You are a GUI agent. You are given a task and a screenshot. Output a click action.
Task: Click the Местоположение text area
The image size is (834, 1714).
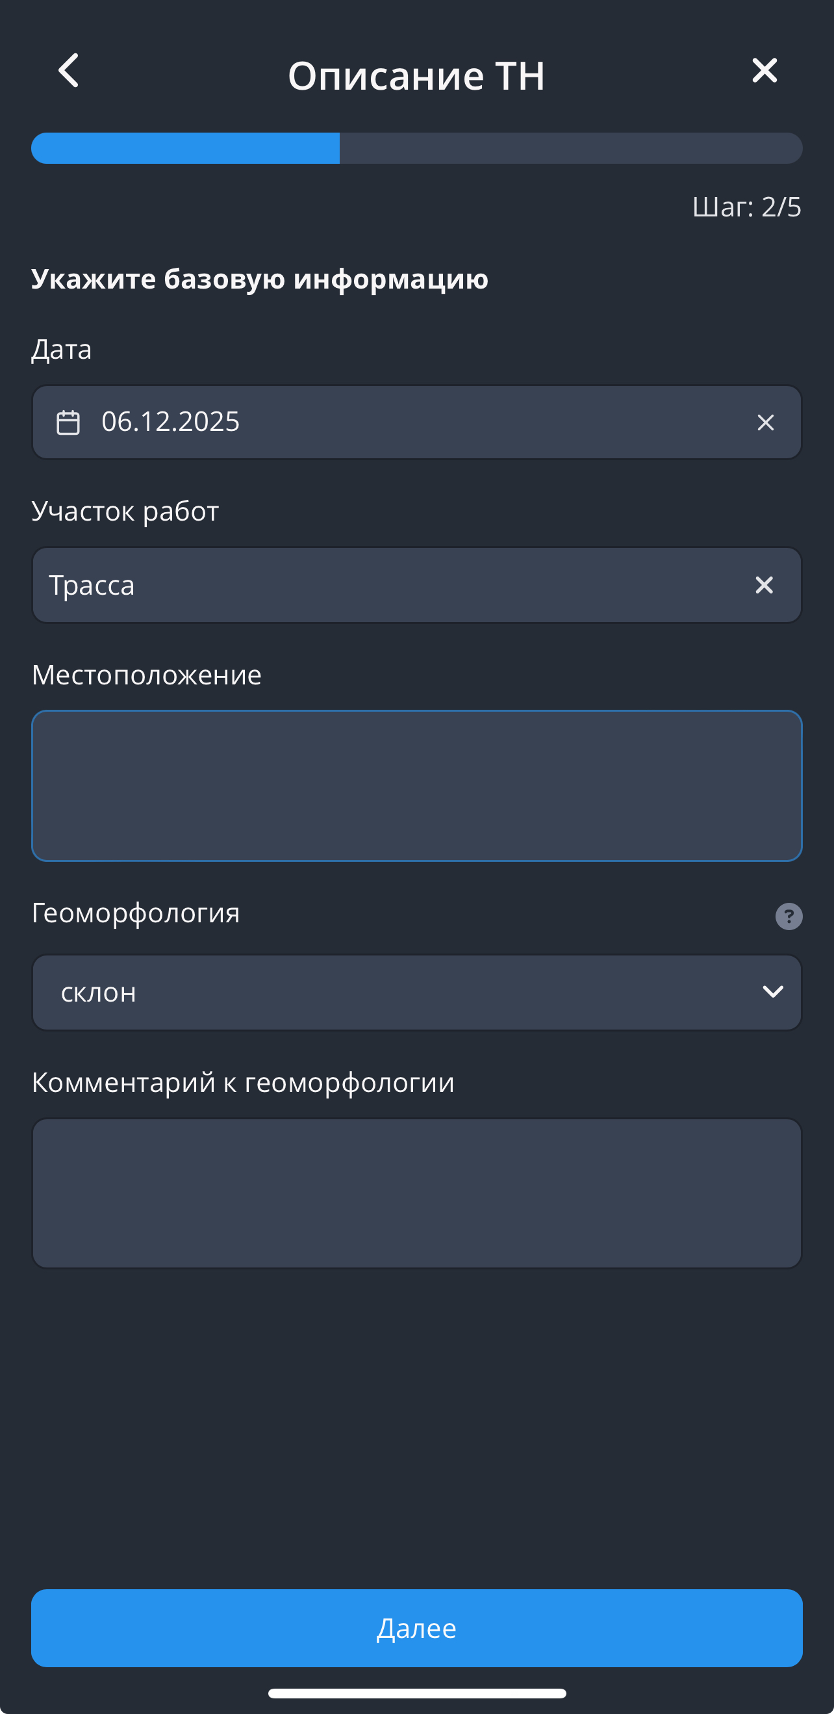pyautogui.click(x=417, y=786)
